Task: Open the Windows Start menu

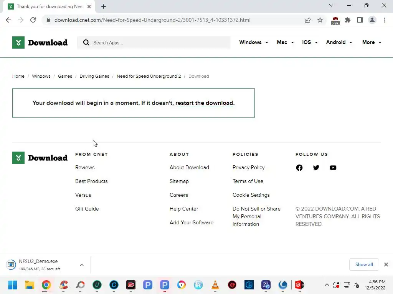Action: click(12, 285)
